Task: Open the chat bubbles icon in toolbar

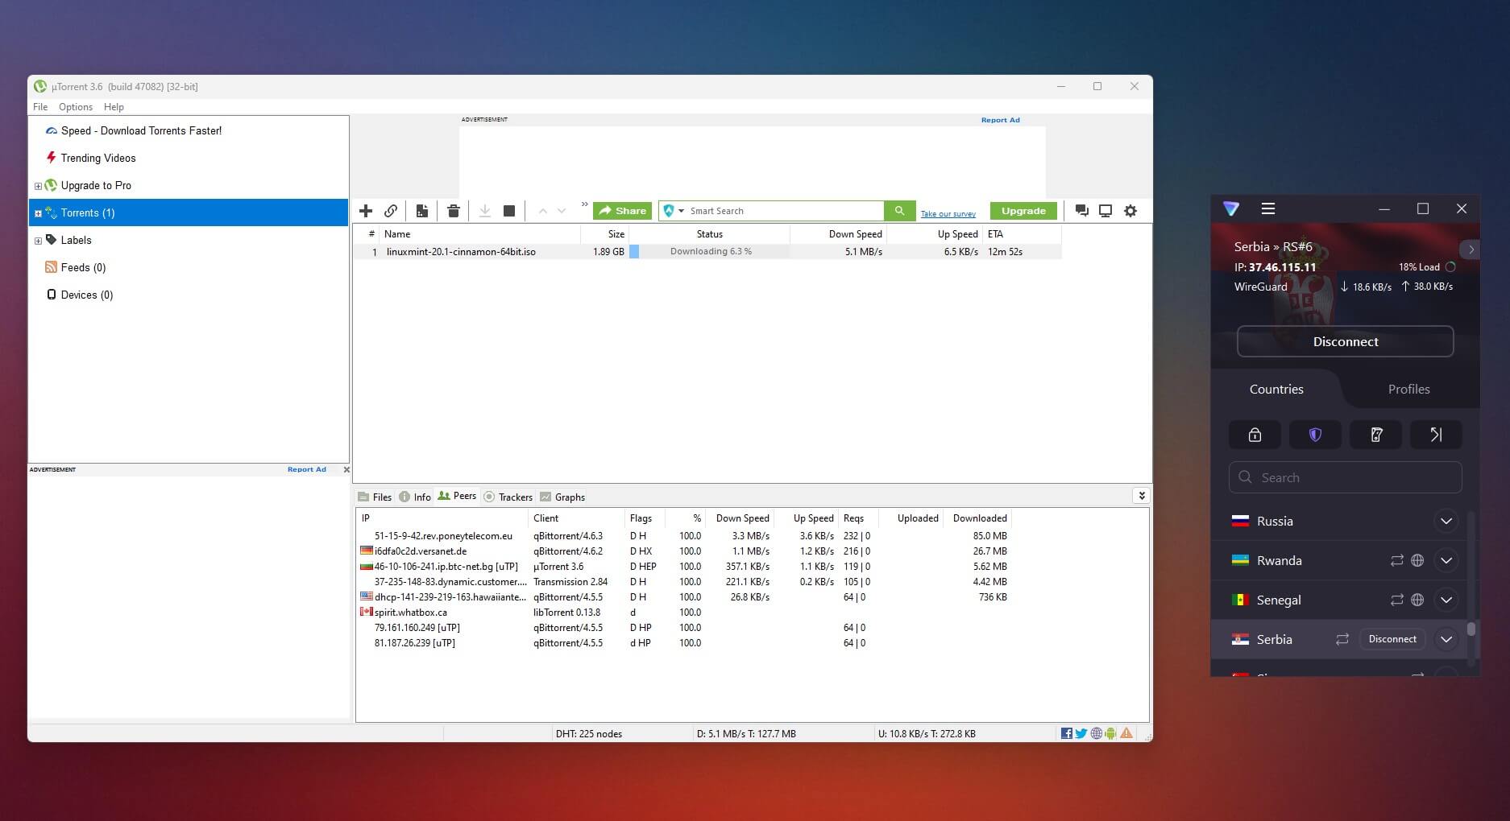Action: coord(1082,211)
